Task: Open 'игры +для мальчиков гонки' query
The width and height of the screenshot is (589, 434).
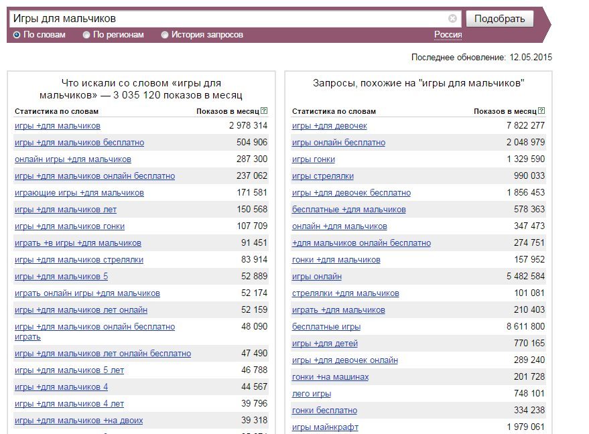Action: (70, 226)
